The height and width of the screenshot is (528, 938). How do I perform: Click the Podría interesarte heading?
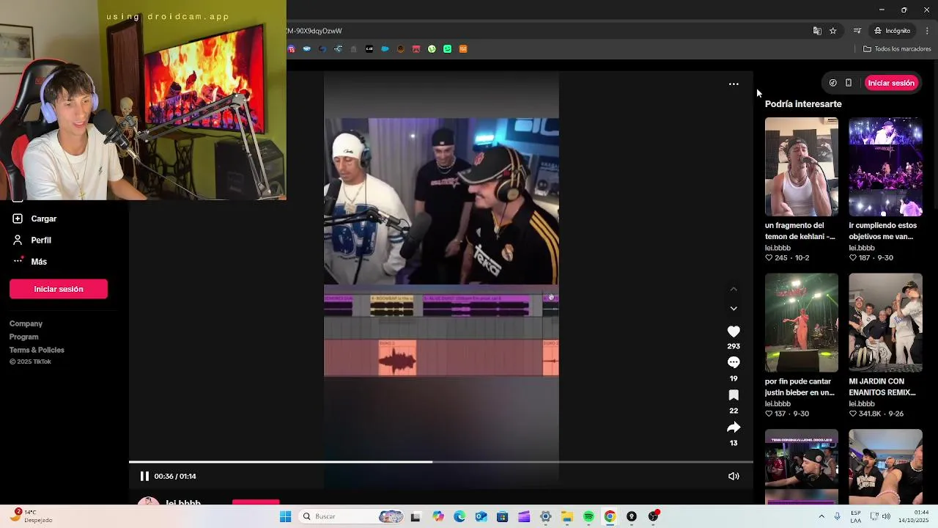coord(803,104)
